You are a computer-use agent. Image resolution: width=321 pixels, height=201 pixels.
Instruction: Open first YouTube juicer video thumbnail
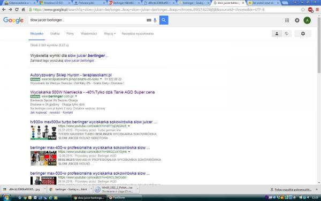pyautogui.click(x=43, y=132)
